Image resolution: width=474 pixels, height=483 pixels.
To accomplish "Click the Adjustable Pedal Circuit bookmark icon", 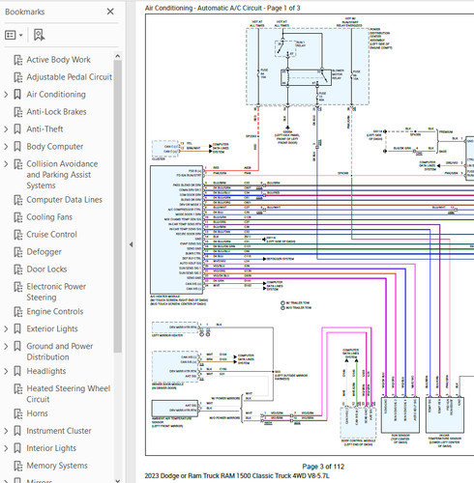I will [x=18, y=77].
